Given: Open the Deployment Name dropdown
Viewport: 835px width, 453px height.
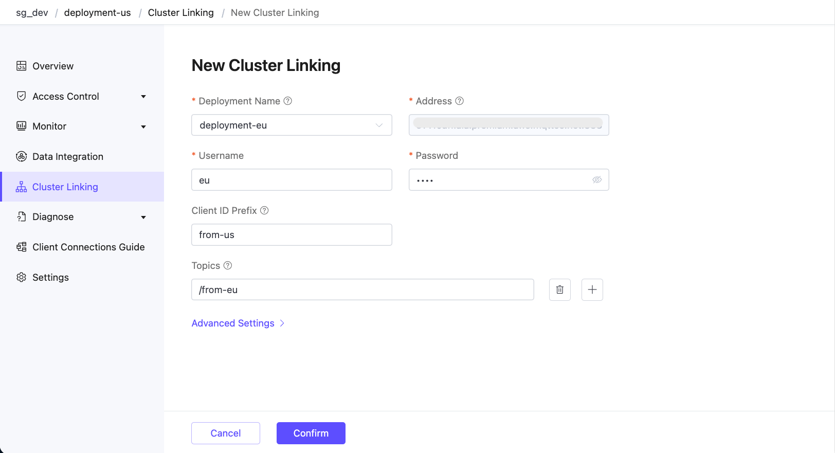Looking at the screenshot, I should (292, 125).
